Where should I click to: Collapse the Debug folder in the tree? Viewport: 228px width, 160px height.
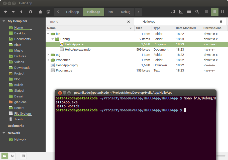pos(53,39)
